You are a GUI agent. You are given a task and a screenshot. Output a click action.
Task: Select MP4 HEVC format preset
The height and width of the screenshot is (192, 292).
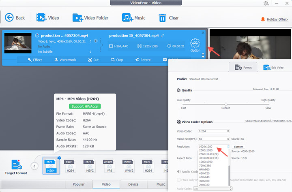click(x=90, y=166)
